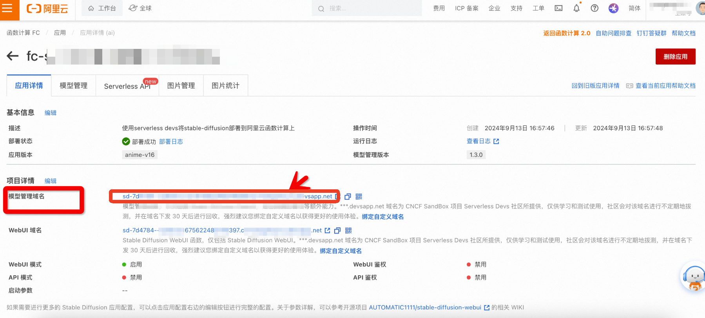The width and height of the screenshot is (705, 318).
Task: Copy the WebUI 域名 URL icon
Action: click(337, 230)
